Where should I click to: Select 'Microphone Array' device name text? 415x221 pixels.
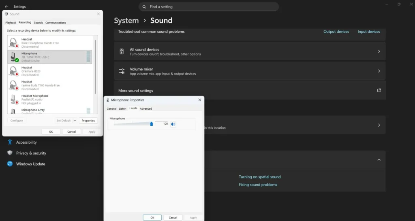(x=33, y=110)
